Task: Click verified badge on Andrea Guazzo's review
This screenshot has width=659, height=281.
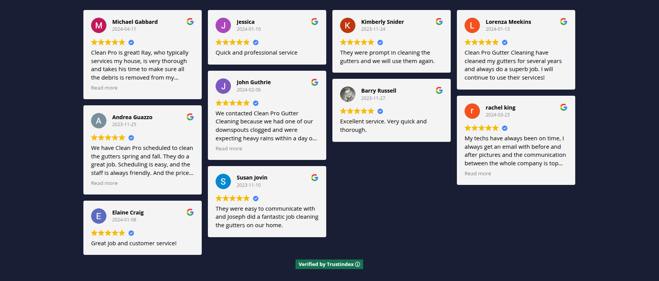Action: click(x=131, y=138)
